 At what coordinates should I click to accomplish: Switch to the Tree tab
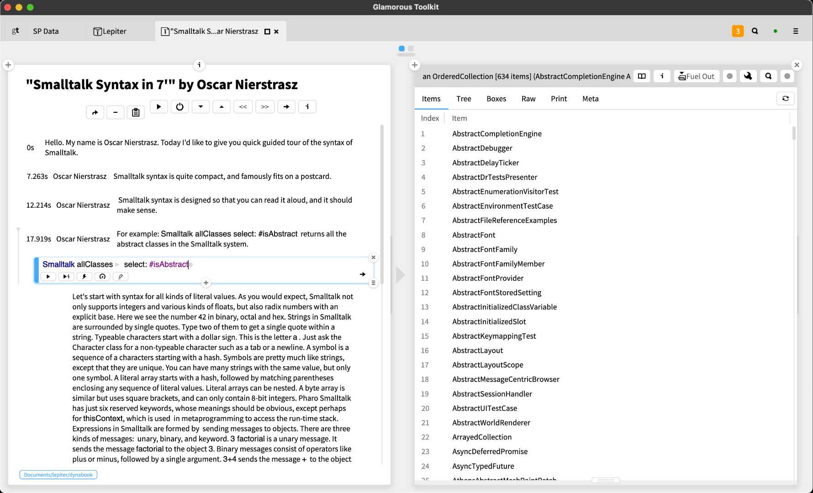(464, 99)
